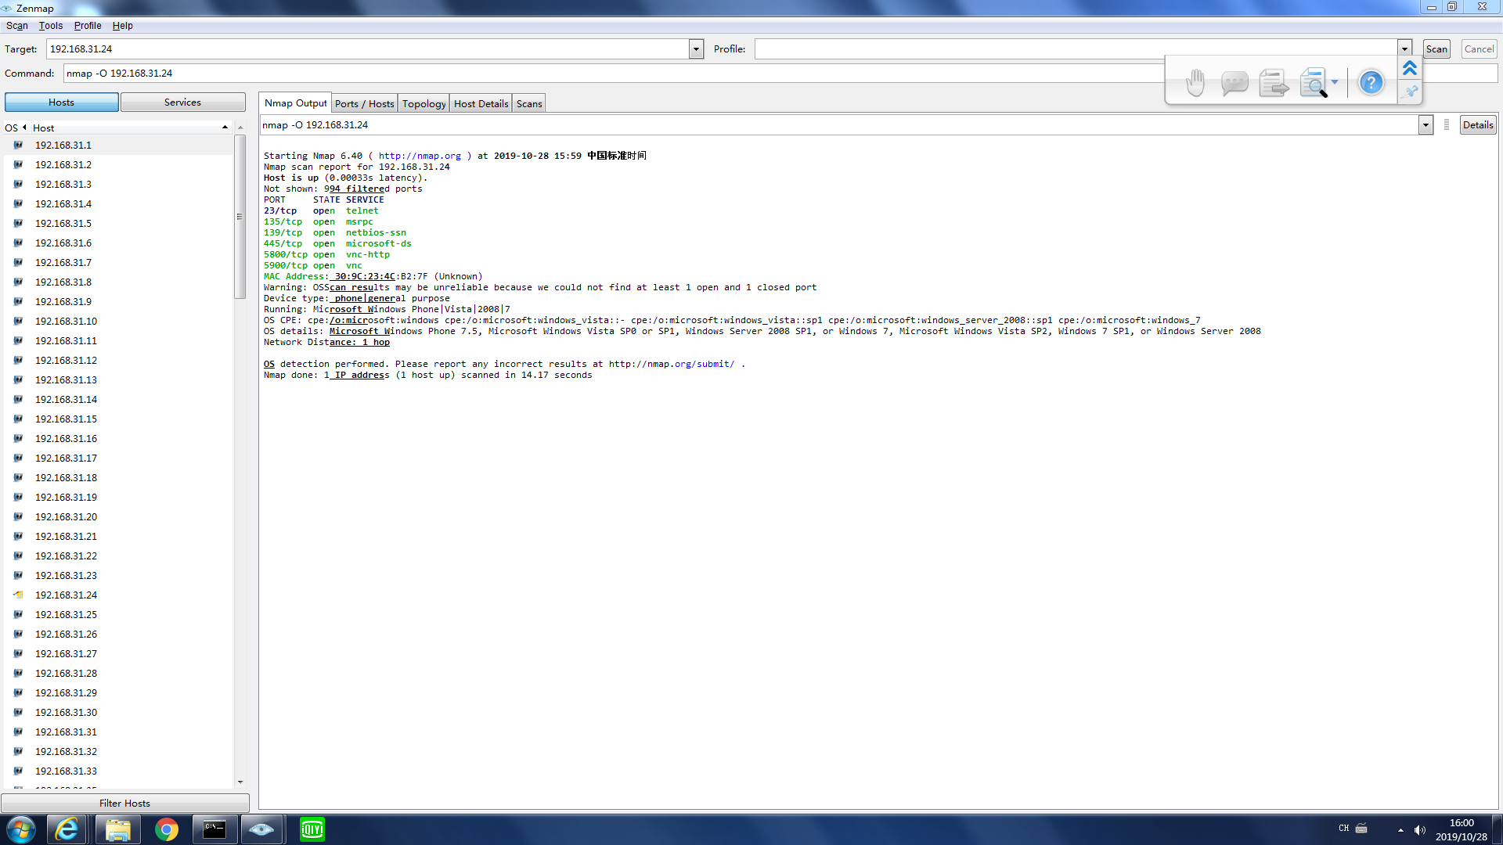Click the hand icon in floating toolbar
The image size is (1503, 845).
[1195, 82]
